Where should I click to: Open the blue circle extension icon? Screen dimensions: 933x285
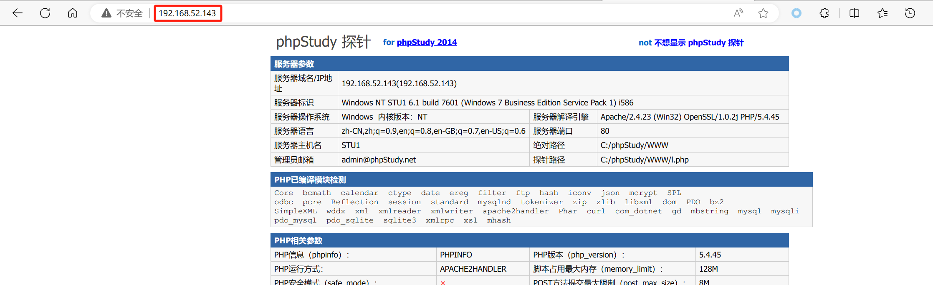[x=796, y=13]
